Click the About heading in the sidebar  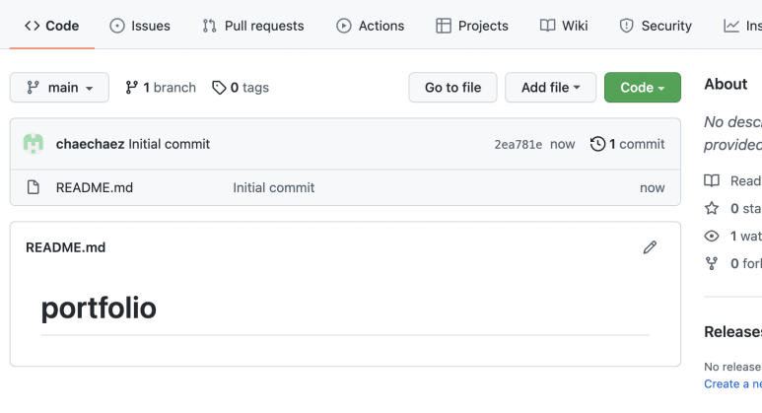(x=726, y=84)
